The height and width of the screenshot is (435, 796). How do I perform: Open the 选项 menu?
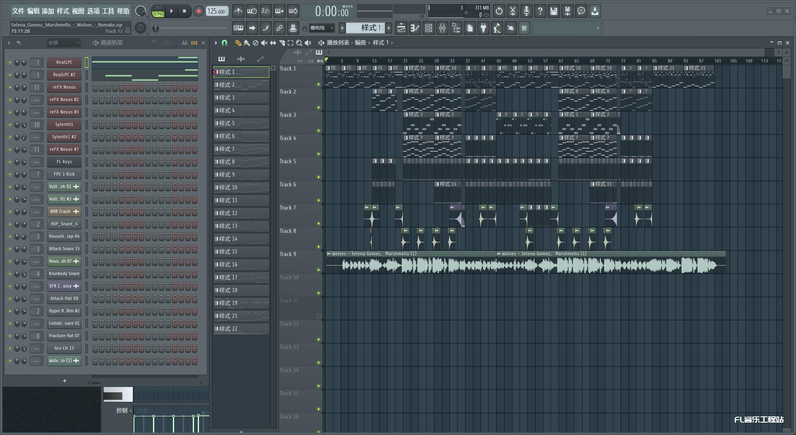click(x=93, y=11)
